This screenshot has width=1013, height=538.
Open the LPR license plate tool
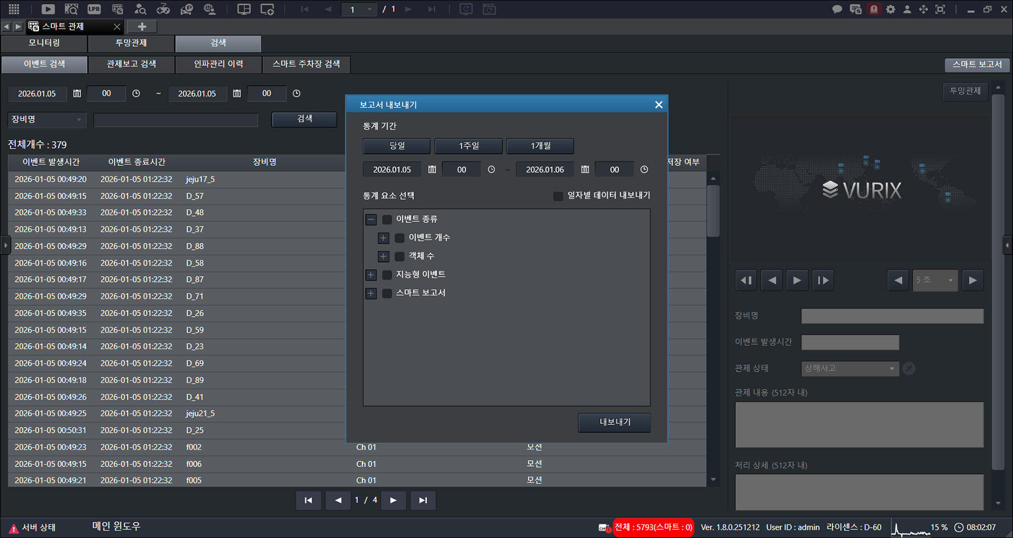click(94, 9)
